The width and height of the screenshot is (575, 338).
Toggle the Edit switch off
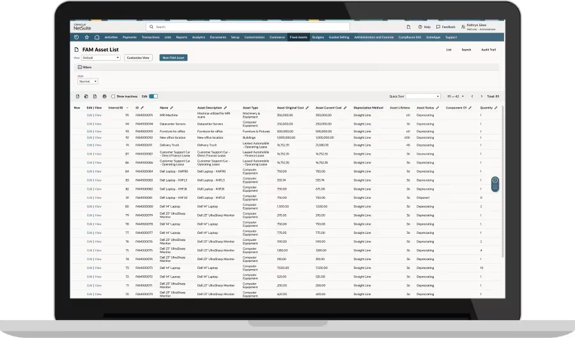pos(153,96)
